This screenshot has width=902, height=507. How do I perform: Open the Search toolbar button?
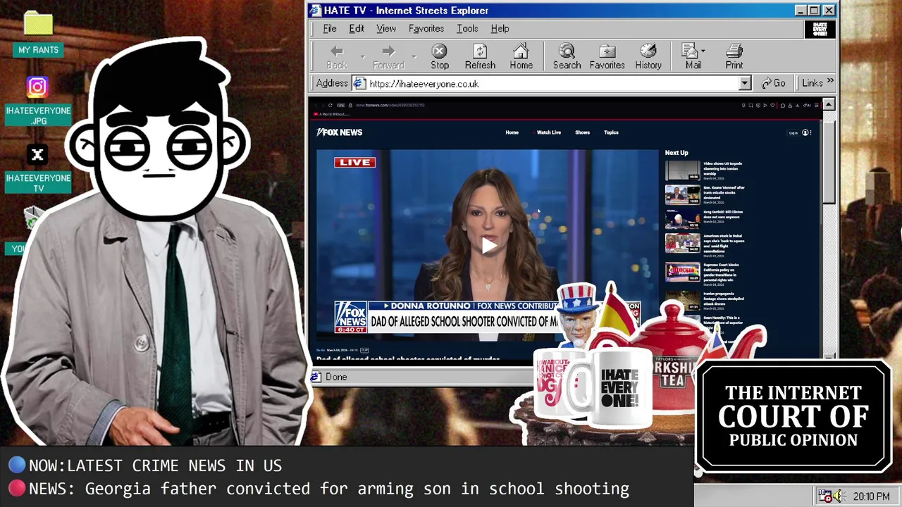click(x=567, y=57)
